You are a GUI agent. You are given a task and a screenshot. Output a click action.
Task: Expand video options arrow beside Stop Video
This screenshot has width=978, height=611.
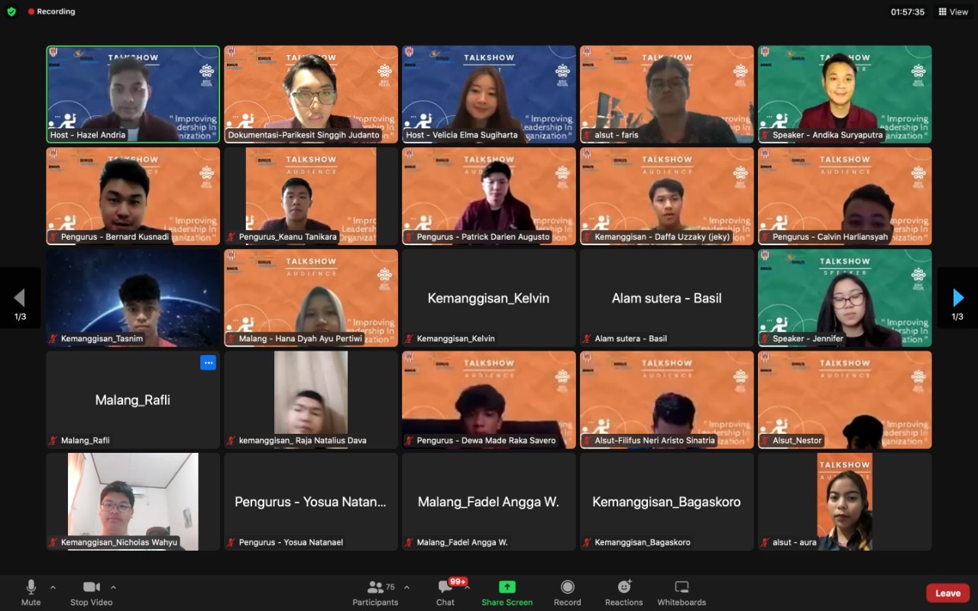tap(113, 587)
